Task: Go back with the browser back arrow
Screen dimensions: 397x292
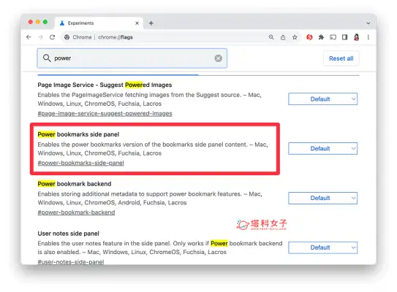Action: click(29, 37)
